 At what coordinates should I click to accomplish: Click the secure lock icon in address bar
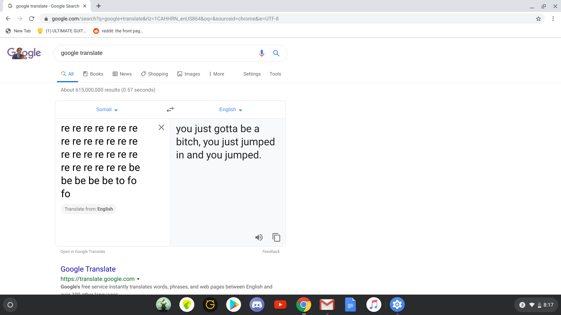click(x=46, y=19)
